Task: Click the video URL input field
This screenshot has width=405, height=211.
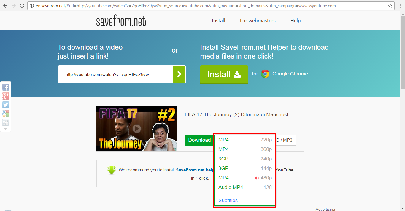Action: click(115, 74)
